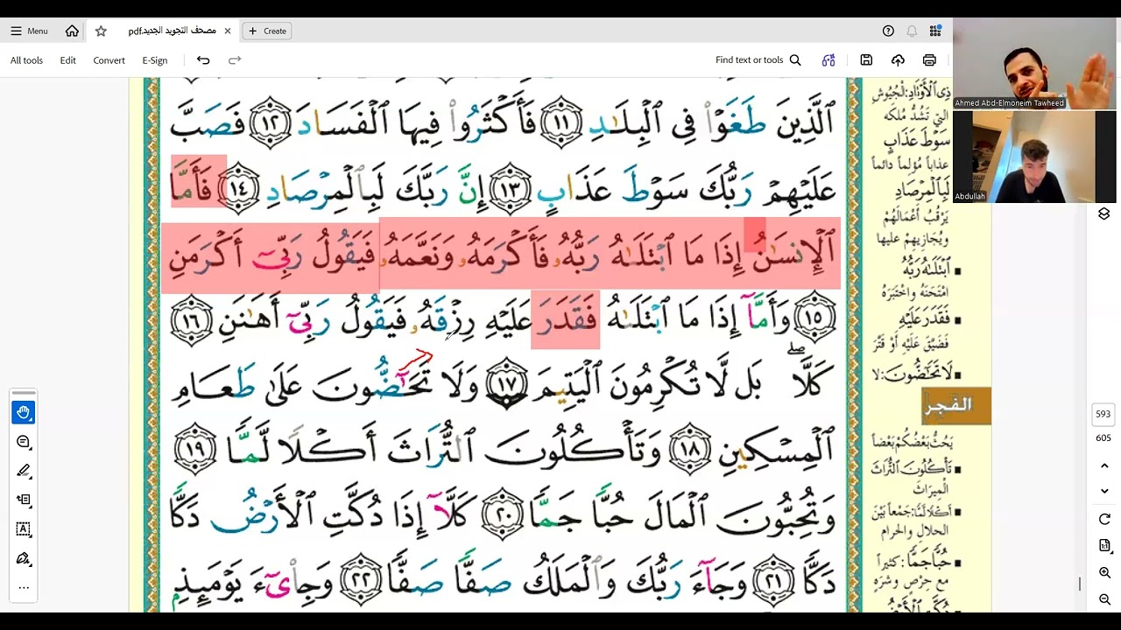
Task: Close the مصحف التجويد الجديد.pdf tab
Action: pyautogui.click(x=228, y=31)
